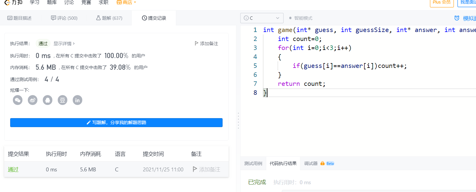Image resolution: width=476 pixels, height=192 pixels.
Task: Open the 学习 menu
Action: click(x=35, y=2)
